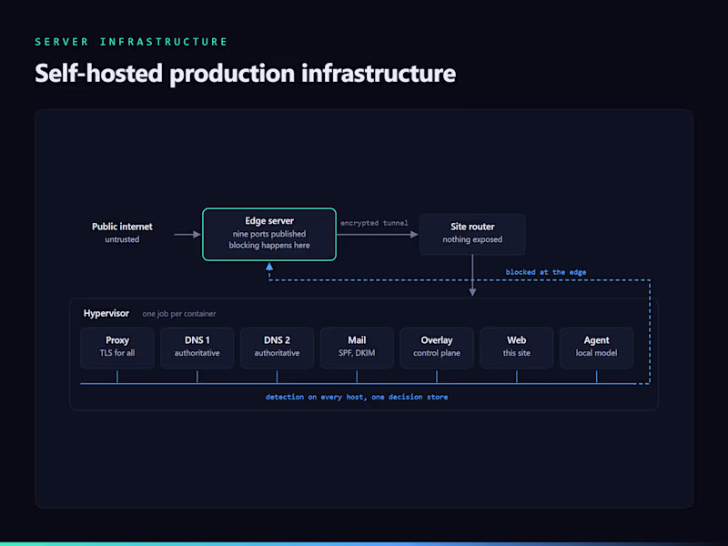Click the "SERVER INFRASTRUCTURE" header text

(x=131, y=42)
